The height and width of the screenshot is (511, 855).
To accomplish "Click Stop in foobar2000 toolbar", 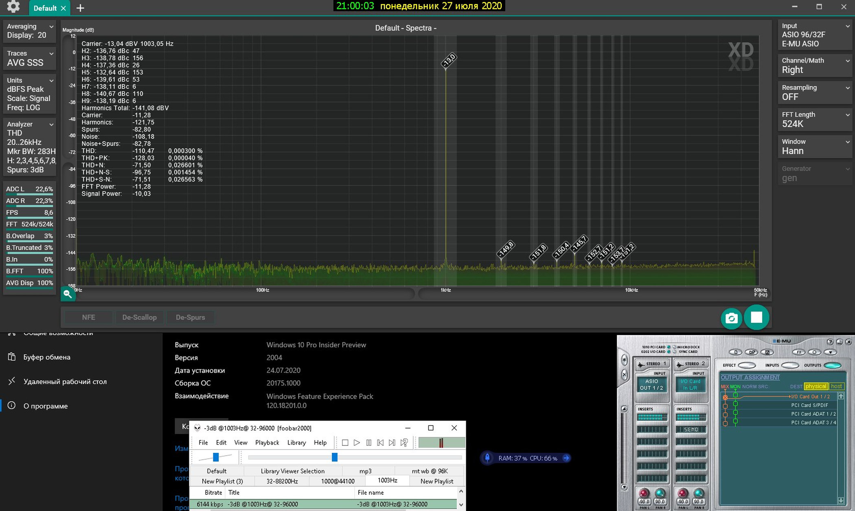I will (x=345, y=443).
